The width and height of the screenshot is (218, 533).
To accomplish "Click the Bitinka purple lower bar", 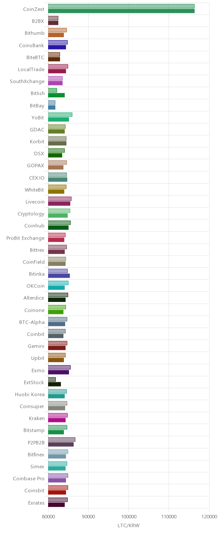I will pos(59,275).
